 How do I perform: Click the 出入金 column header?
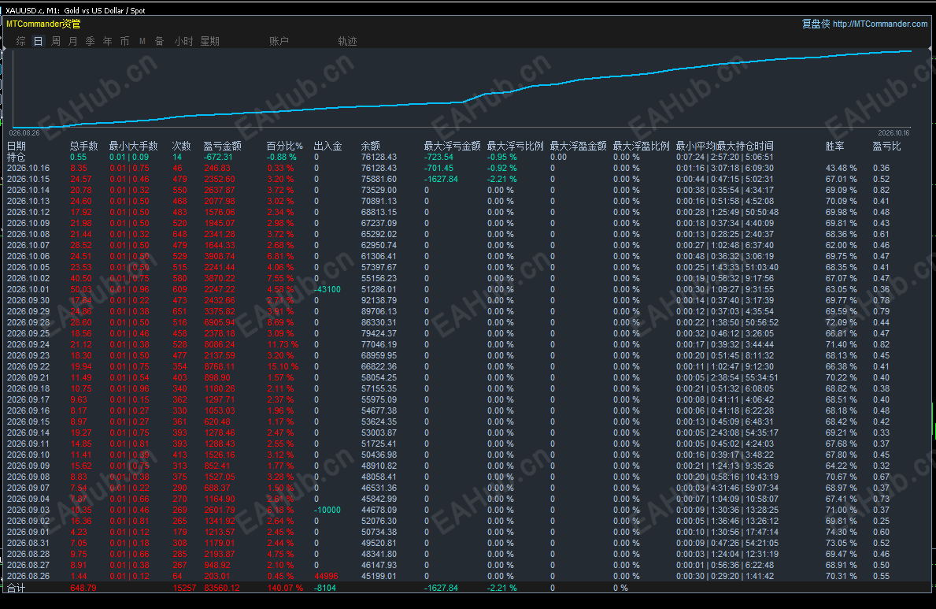click(327, 146)
